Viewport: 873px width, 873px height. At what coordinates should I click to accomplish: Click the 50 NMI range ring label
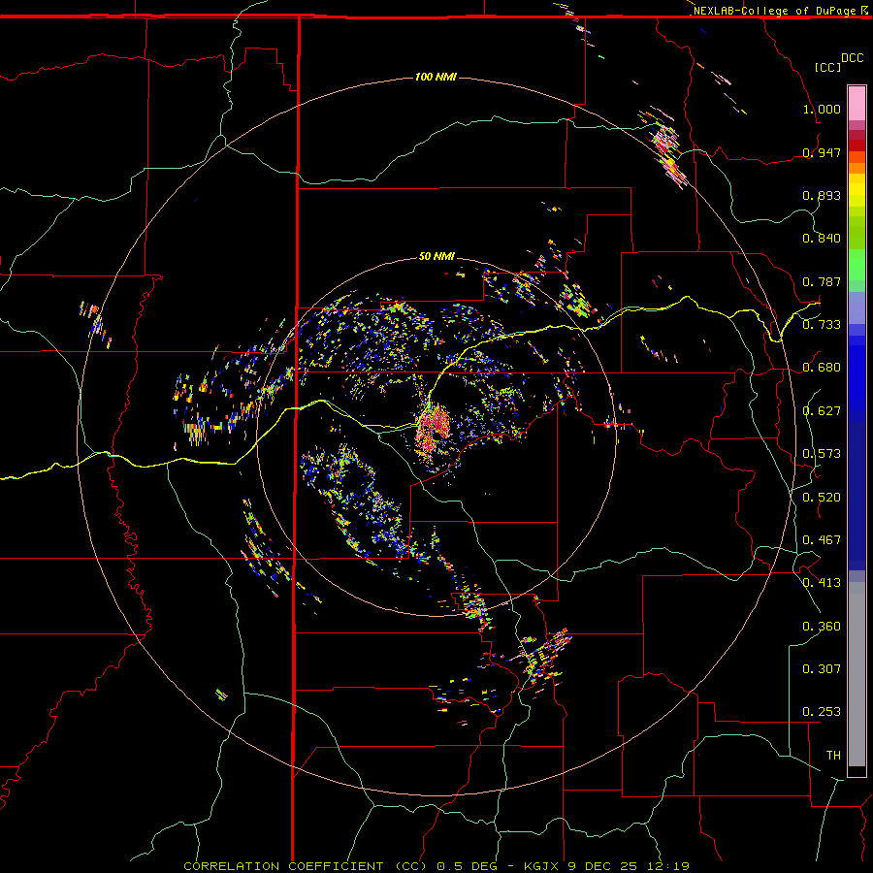coord(436,257)
